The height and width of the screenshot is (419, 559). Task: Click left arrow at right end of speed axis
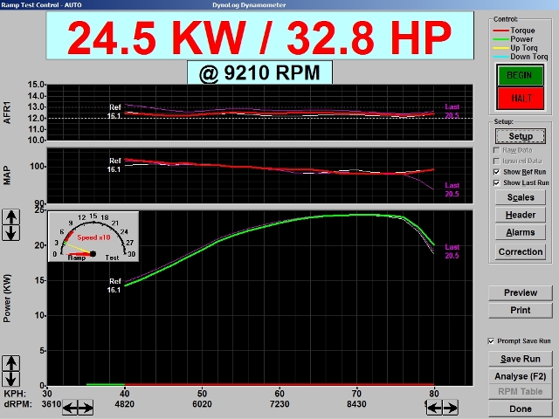coord(435,408)
